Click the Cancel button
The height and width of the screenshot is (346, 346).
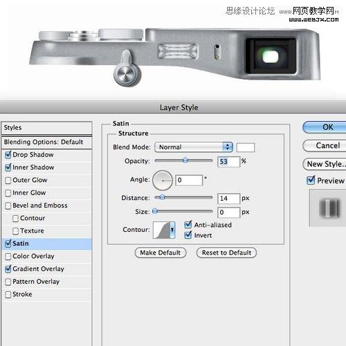325,145
